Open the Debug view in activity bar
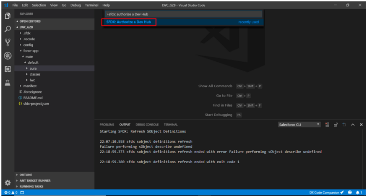The width and height of the screenshot is (367, 196). tap(8, 56)
